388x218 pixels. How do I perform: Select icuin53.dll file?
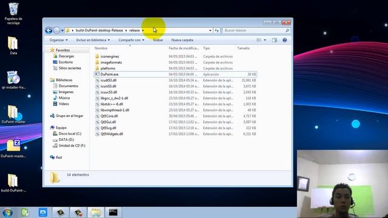pyautogui.click(x=109, y=86)
